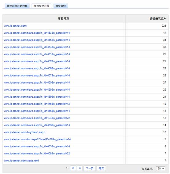Go to page 3 of results

click(x=80, y=168)
